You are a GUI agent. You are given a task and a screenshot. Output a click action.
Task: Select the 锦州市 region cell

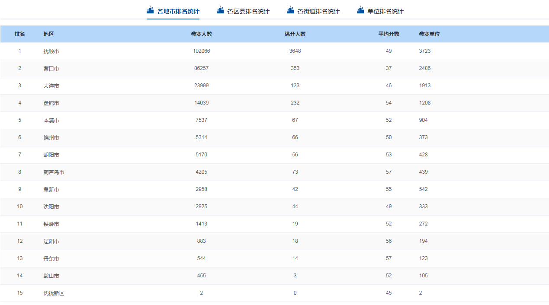pyautogui.click(x=51, y=138)
